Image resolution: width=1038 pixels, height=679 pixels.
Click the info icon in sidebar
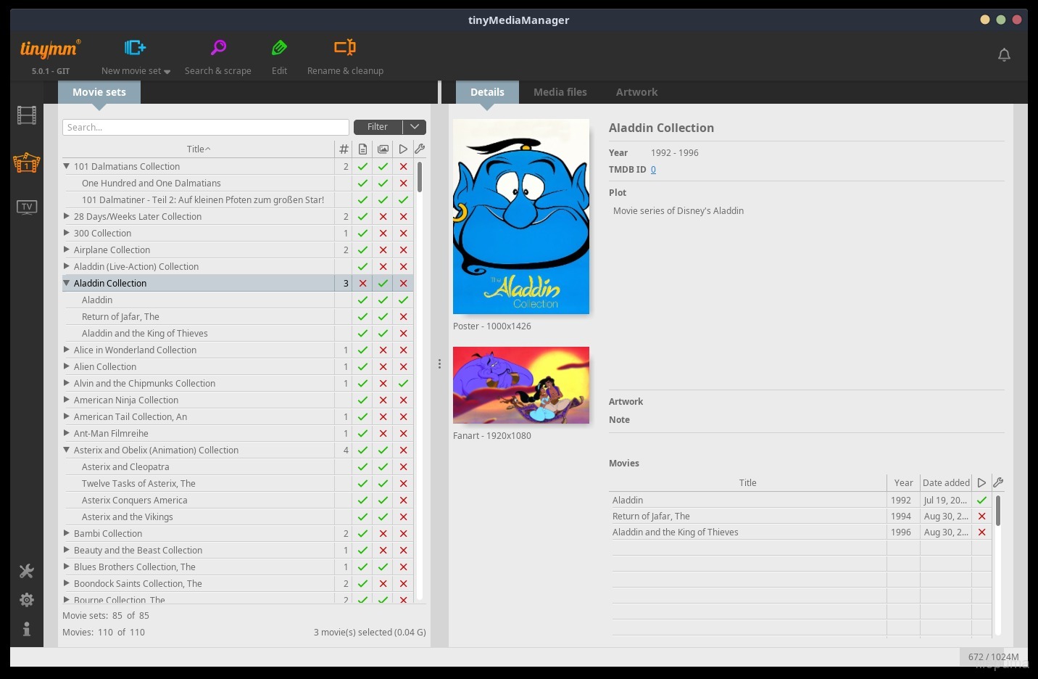click(27, 629)
